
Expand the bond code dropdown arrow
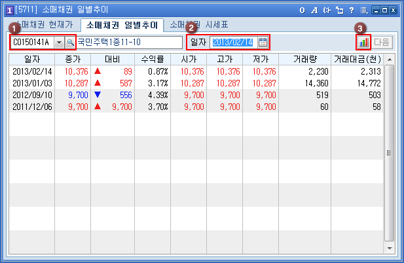tap(59, 43)
